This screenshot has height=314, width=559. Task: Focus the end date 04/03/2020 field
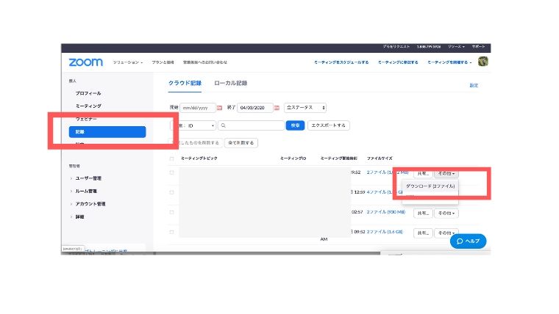click(255, 108)
